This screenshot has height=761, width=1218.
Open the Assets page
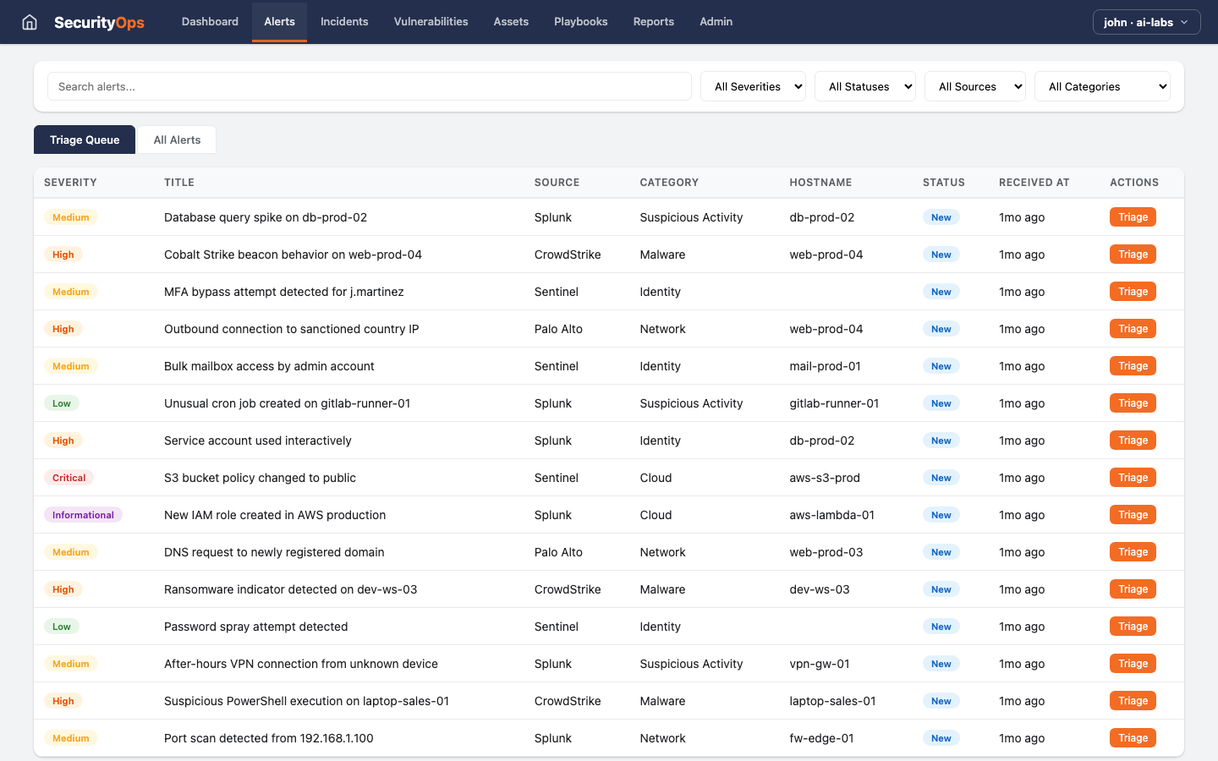tap(511, 21)
